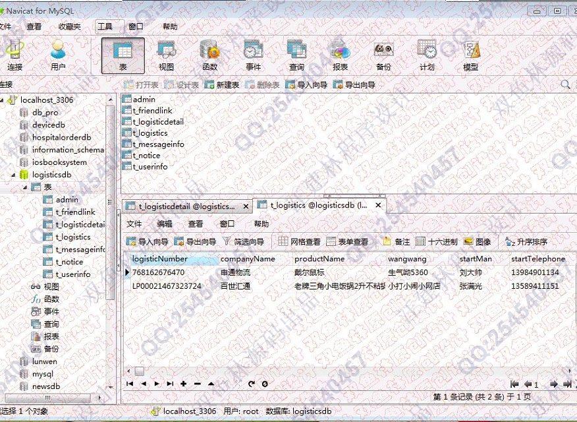Switch to 表单查看 form view
The width and height of the screenshot is (577, 422).
click(x=347, y=241)
